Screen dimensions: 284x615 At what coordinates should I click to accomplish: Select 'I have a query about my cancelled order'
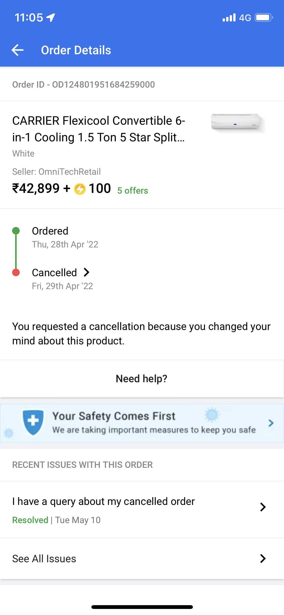pos(104,502)
